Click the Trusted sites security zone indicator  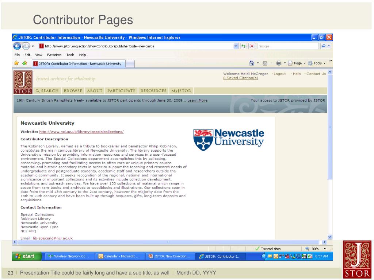tap(268, 249)
